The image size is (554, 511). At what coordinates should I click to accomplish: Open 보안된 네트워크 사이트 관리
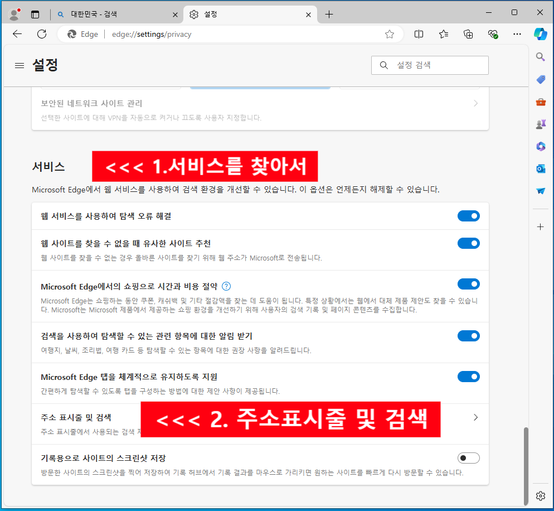click(x=260, y=110)
